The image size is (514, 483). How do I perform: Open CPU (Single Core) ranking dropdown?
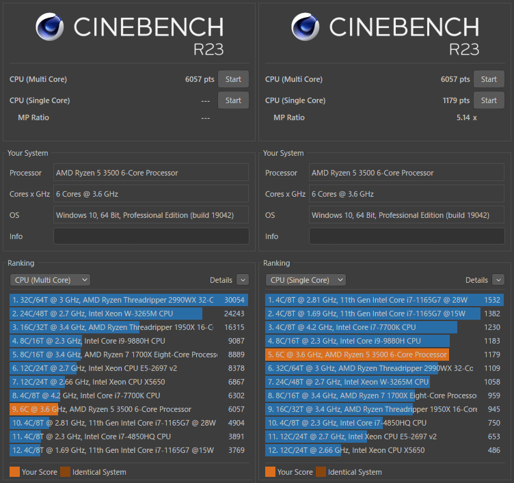click(306, 280)
